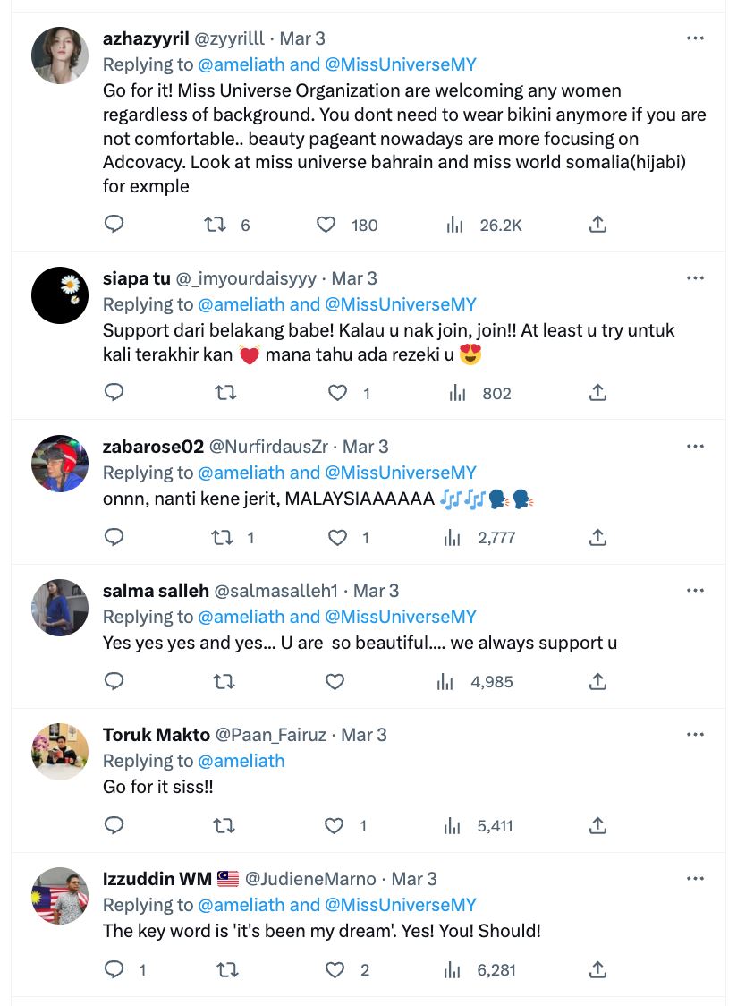View azhazyyril's profile picture
Screen dimensions: 737x1006
pos(59,57)
